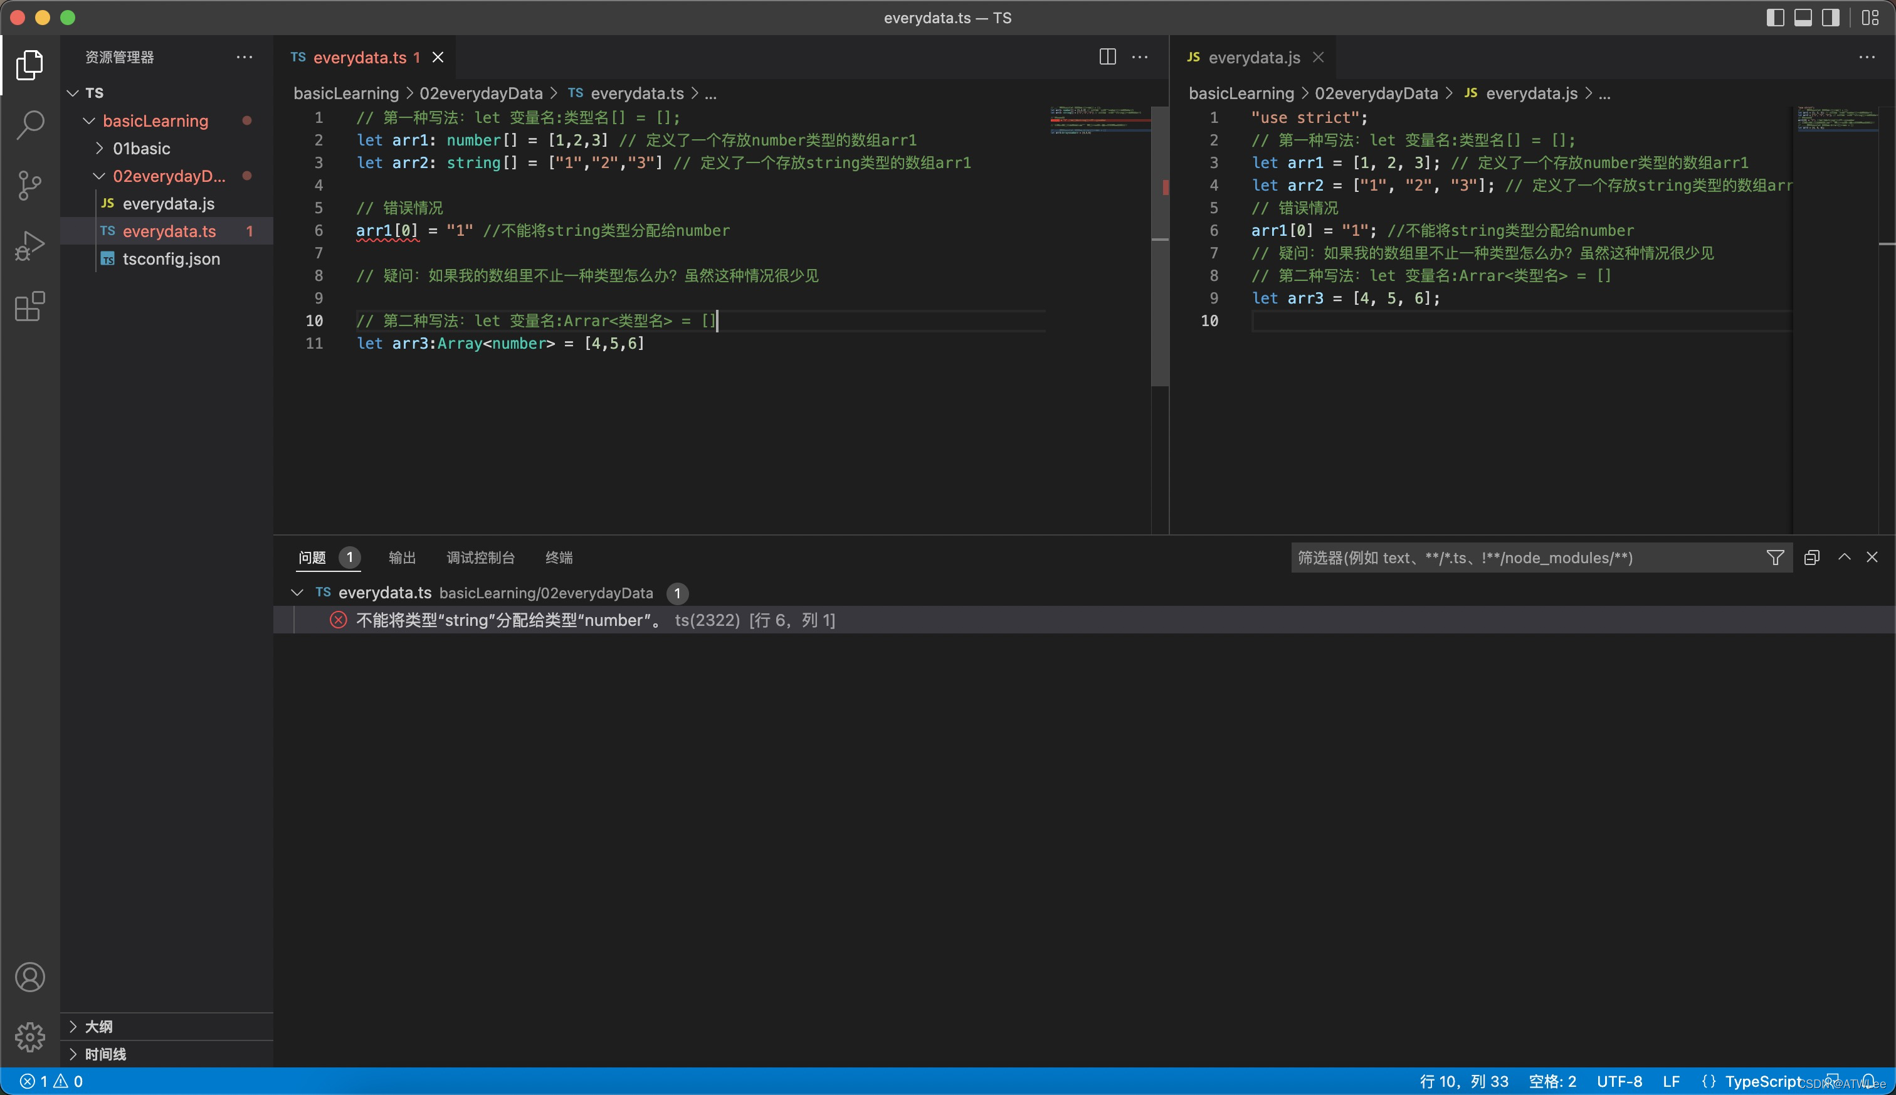1896x1095 pixels.
Task: Expand the 大纲 outline section
Action: (98, 1027)
